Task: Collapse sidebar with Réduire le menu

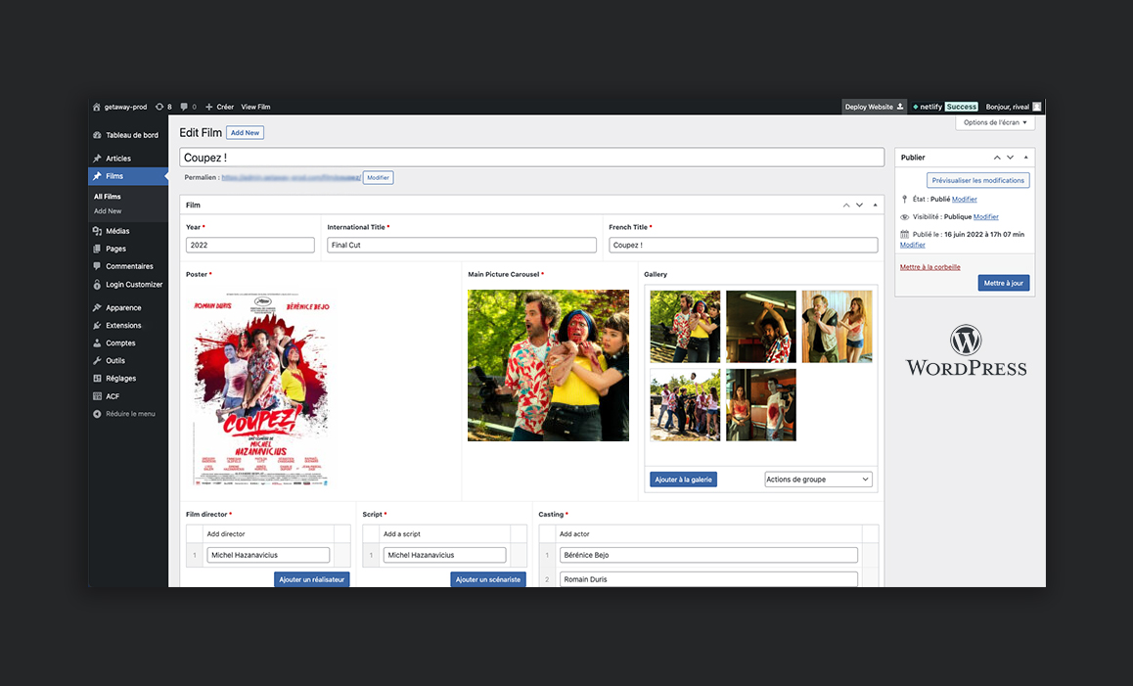Action: point(123,414)
